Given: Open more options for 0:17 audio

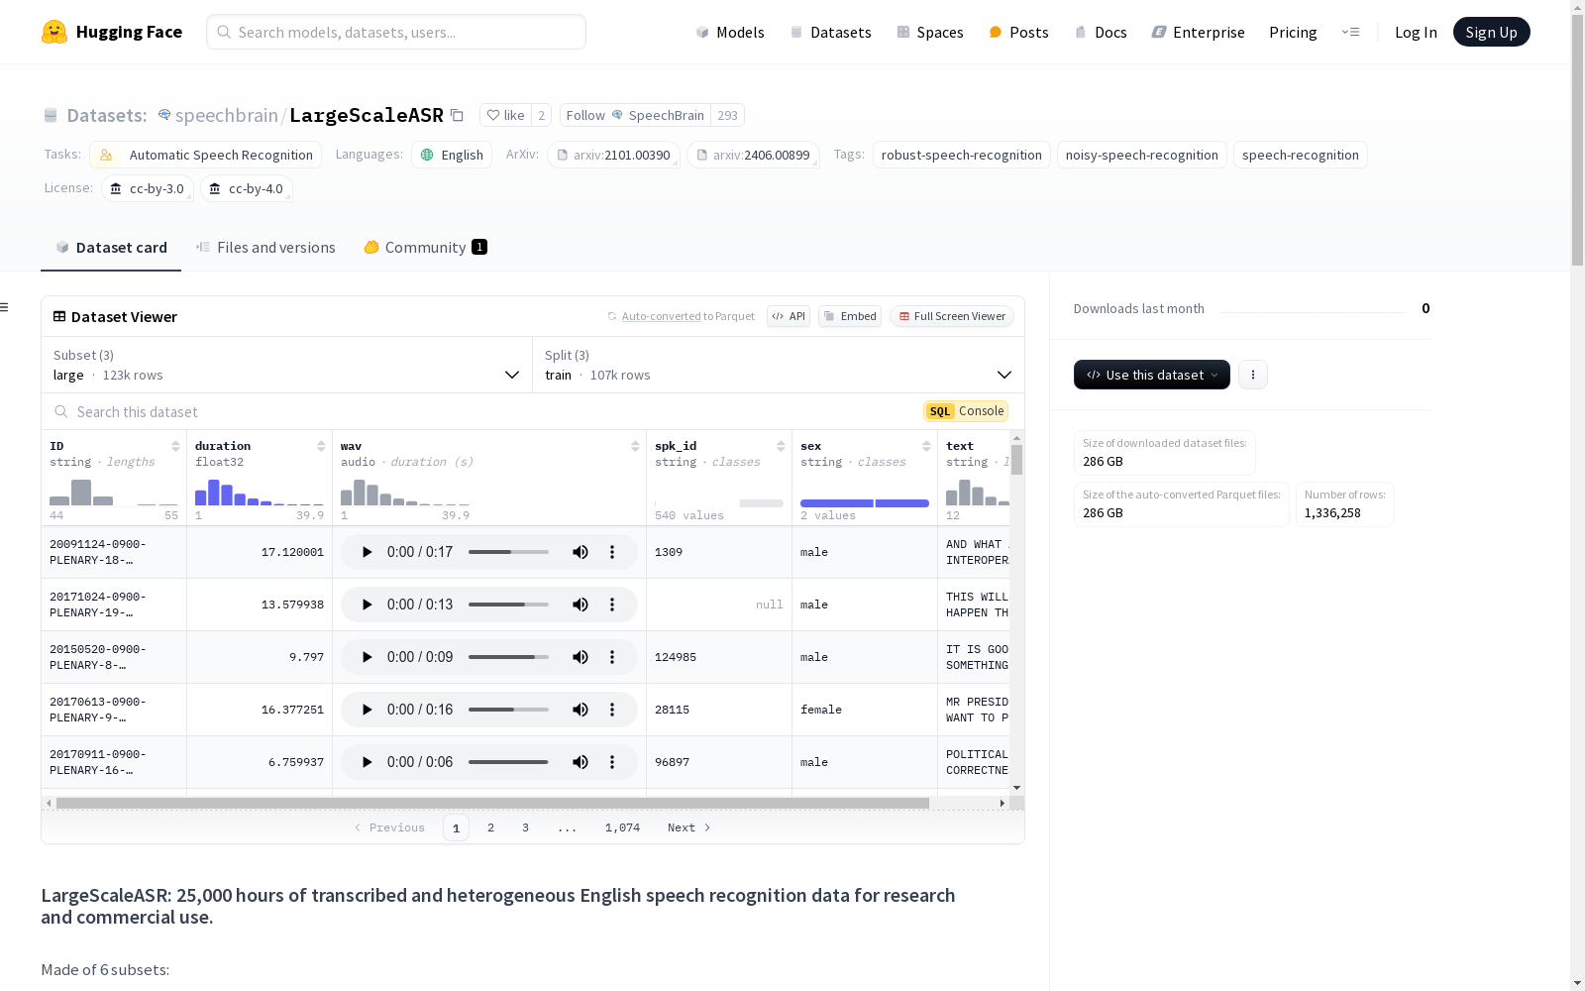Looking at the screenshot, I should [612, 552].
